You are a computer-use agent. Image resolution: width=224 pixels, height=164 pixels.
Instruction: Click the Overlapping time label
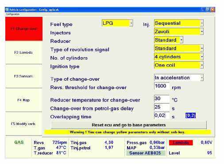point(71,117)
